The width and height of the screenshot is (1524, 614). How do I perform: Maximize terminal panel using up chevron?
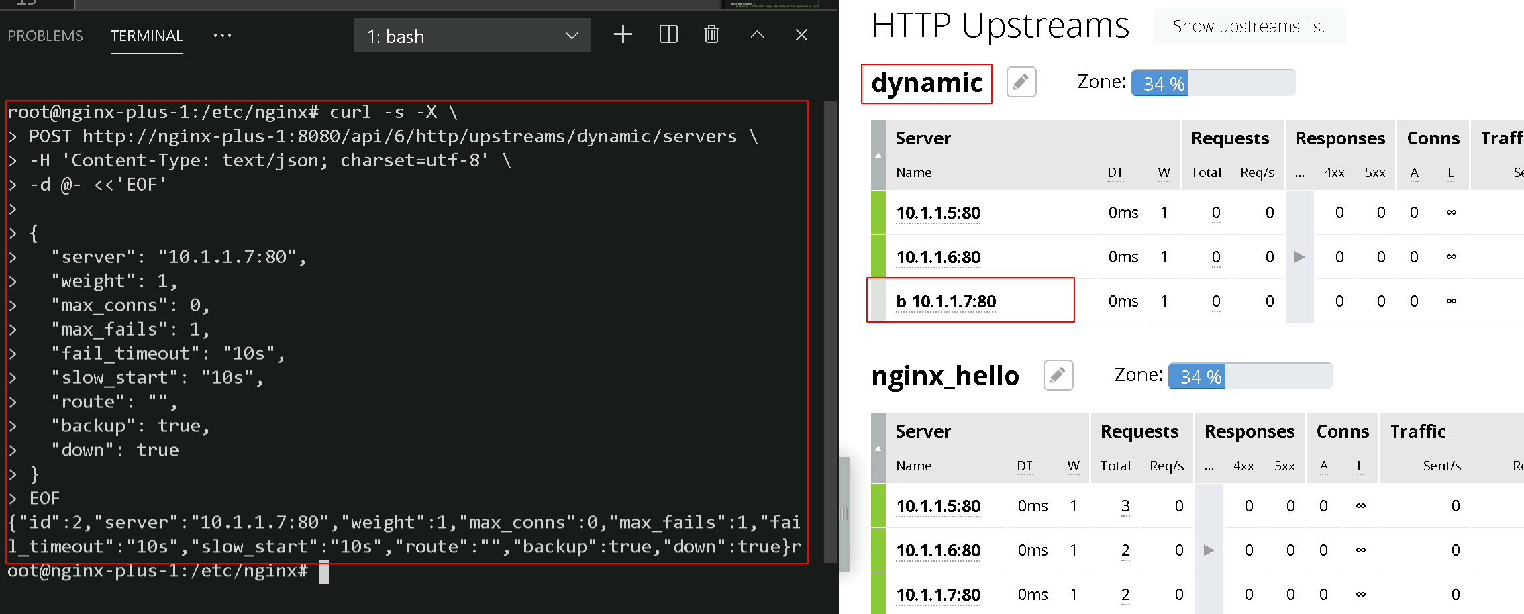pyautogui.click(x=757, y=35)
